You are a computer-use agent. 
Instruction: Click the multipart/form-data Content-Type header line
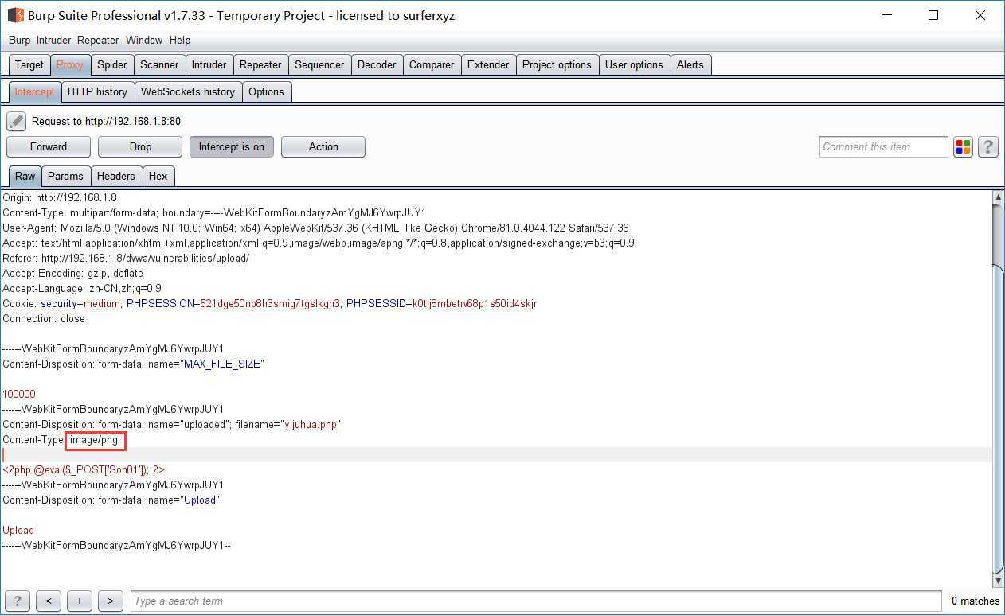[x=214, y=212]
